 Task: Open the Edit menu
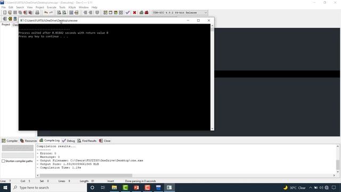pyautogui.click(x=11, y=7)
